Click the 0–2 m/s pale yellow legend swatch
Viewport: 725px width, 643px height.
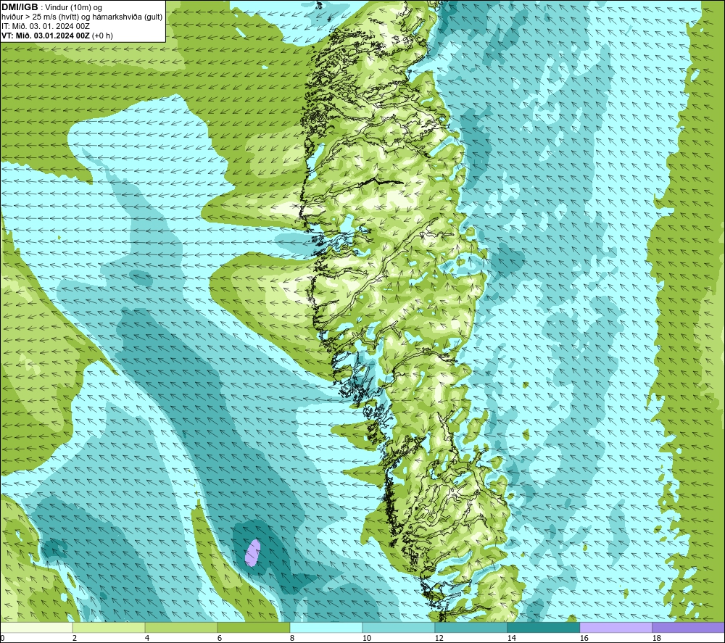(x=36, y=627)
